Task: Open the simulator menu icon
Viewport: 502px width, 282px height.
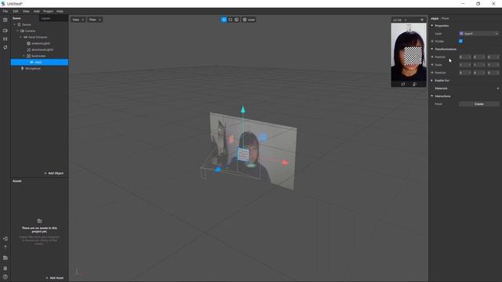Action: point(422,20)
